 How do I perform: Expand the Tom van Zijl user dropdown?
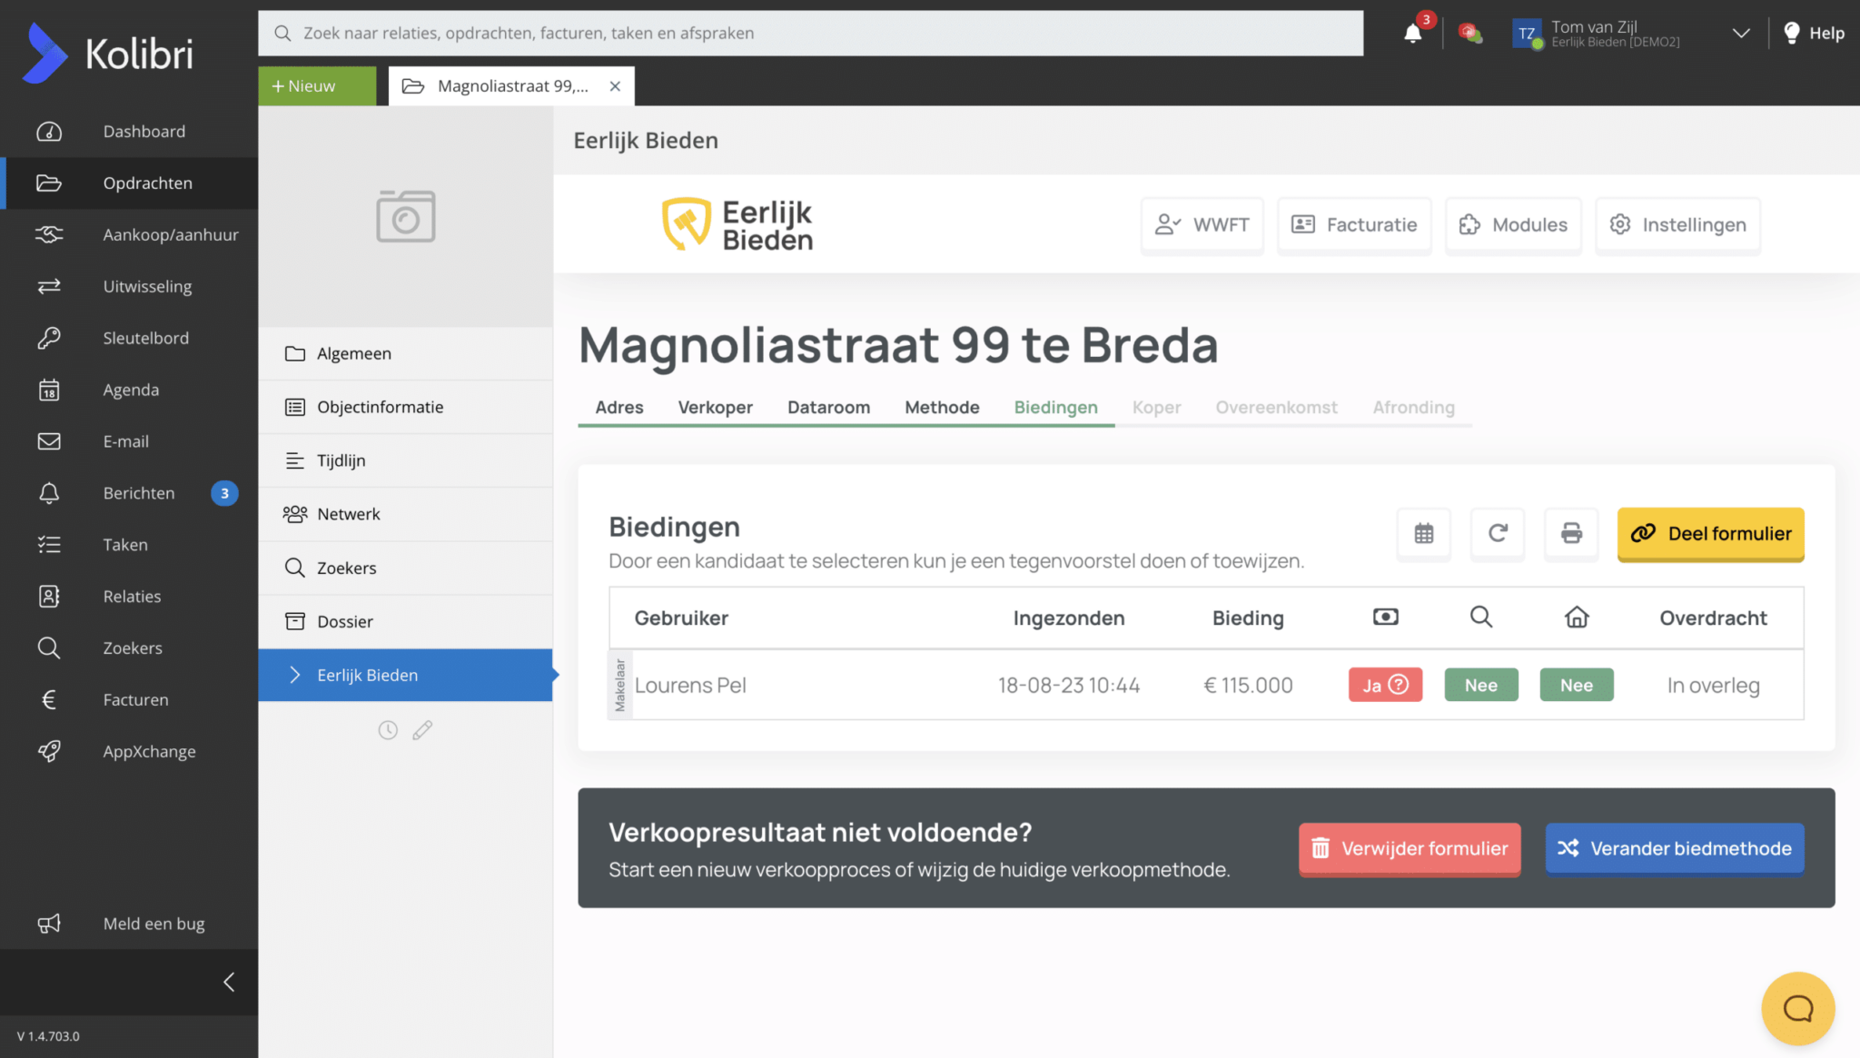1740,34
